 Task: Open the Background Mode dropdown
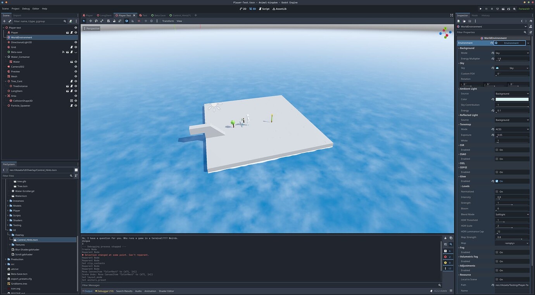[512, 53]
